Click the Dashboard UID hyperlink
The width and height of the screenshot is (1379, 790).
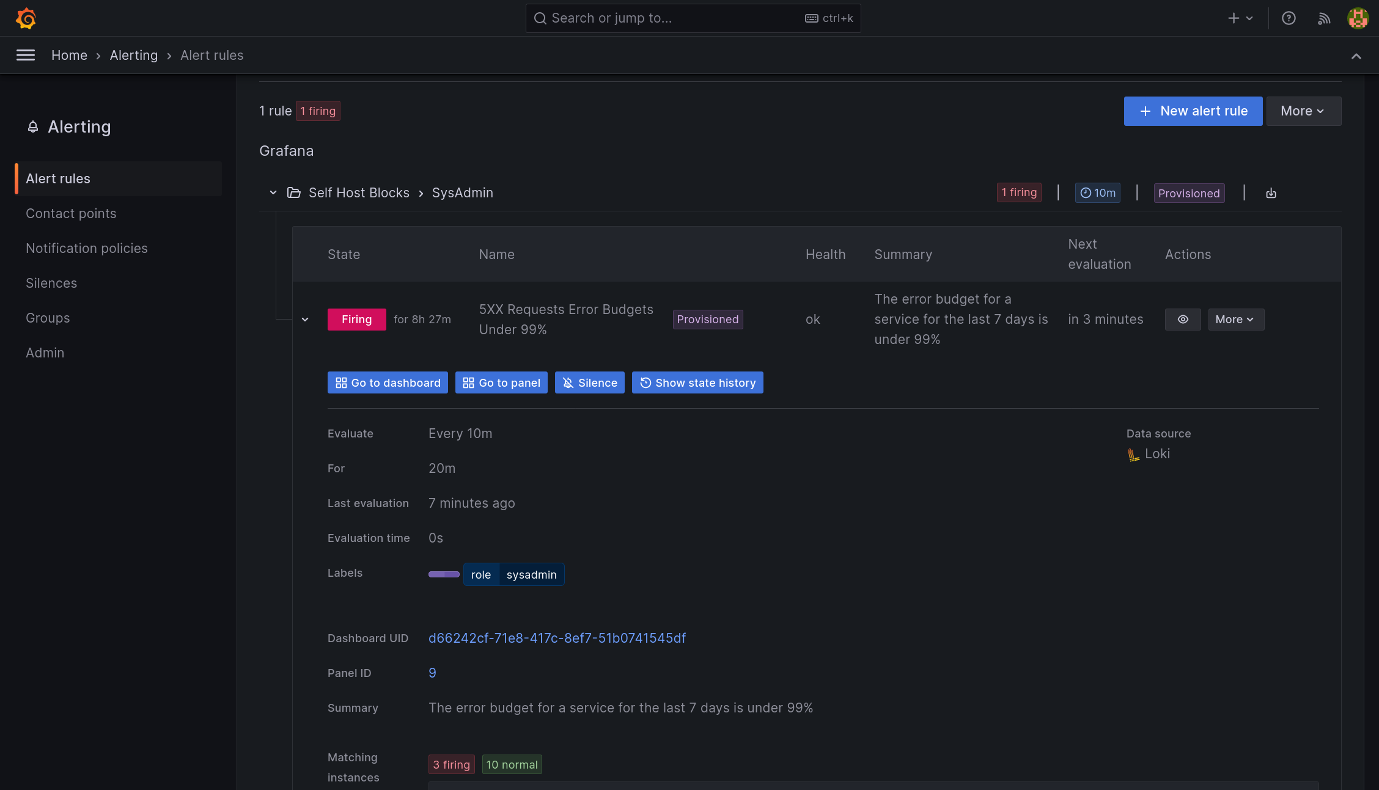(557, 637)
